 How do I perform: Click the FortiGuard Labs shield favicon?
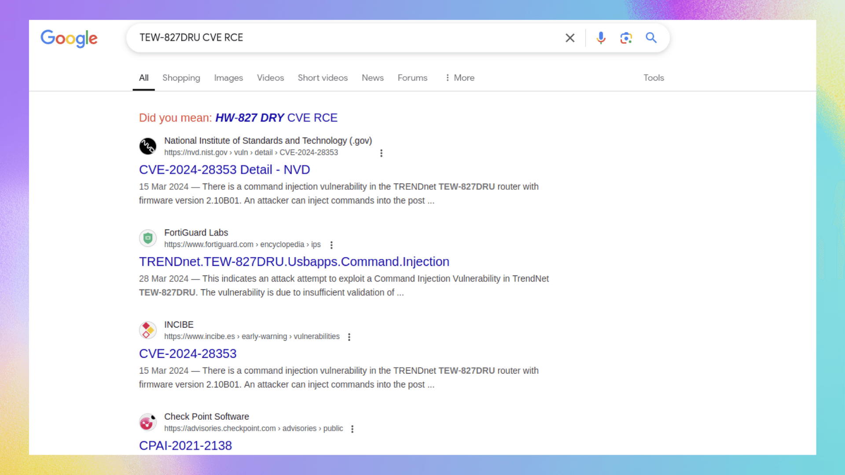(x=148, y=238)
